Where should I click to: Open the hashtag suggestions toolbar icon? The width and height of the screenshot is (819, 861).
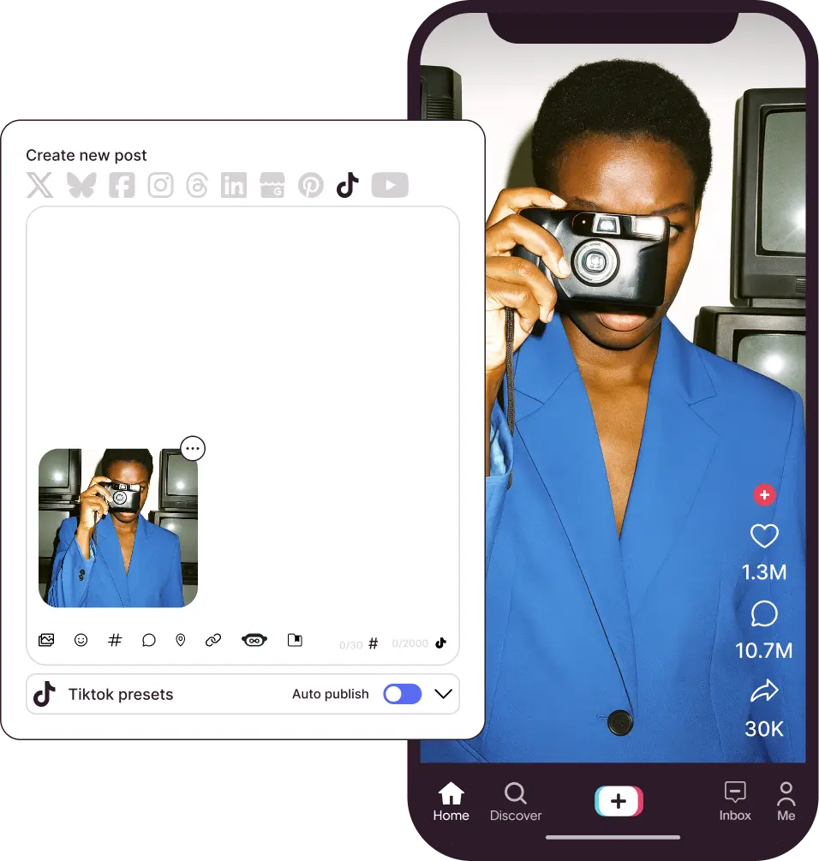pos(115,640)
